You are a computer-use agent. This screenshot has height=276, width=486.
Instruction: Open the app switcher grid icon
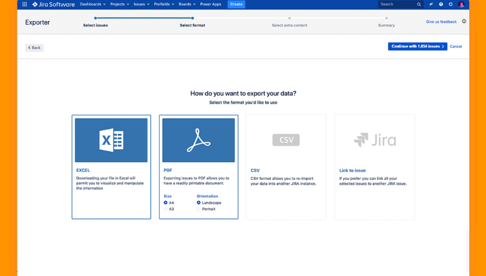pos(25,4)
